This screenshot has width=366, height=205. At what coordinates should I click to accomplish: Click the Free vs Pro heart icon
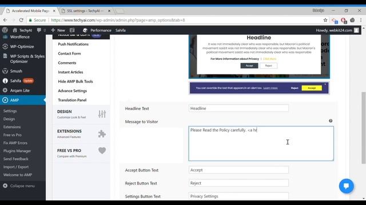point(102,150)
